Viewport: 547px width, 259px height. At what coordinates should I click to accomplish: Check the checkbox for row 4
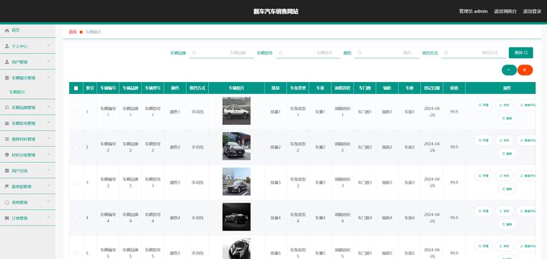pos(75,217)
